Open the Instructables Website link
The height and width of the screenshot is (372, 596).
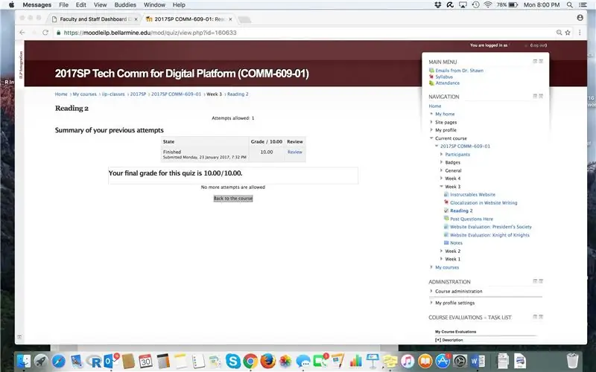tap(472, 194)
